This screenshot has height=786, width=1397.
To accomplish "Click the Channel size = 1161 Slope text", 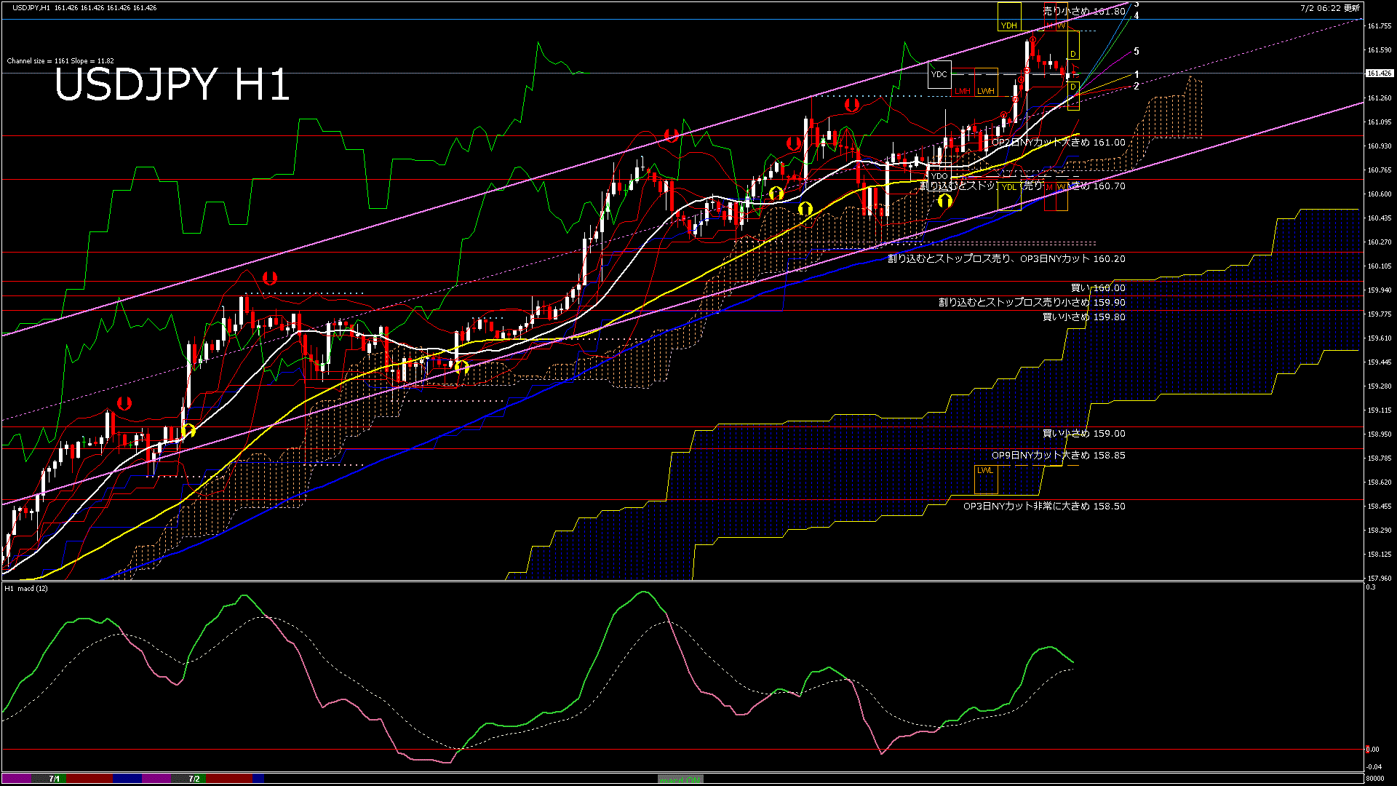I will 60,61.
